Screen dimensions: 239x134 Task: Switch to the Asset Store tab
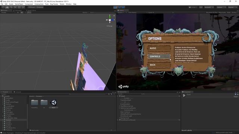click(31, 10)
